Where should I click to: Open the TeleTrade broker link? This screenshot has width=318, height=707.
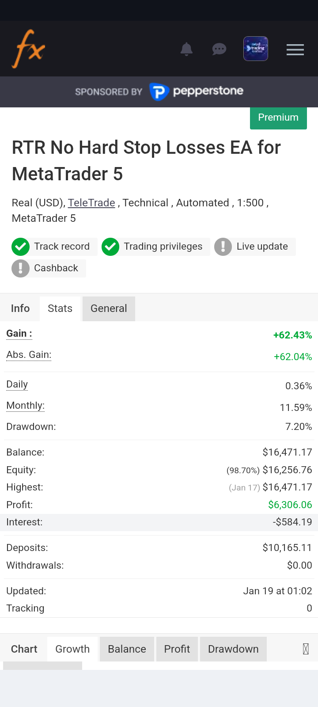(x=91, y=203)
